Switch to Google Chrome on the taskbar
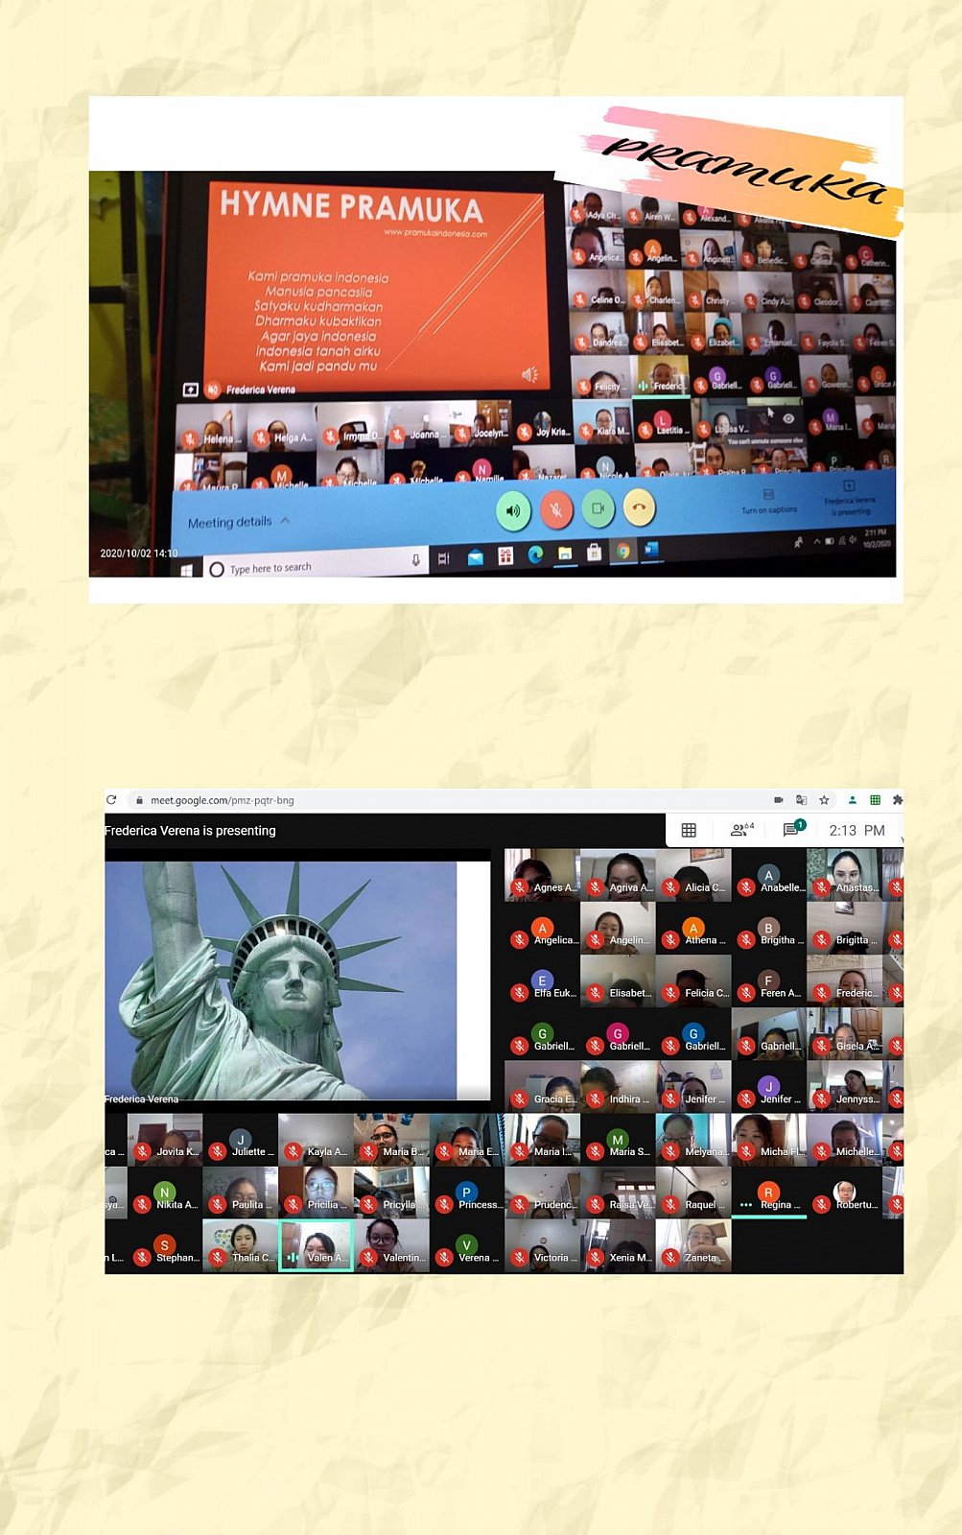This screenshot has width=962, height=1535. click(x=623, y=551)
